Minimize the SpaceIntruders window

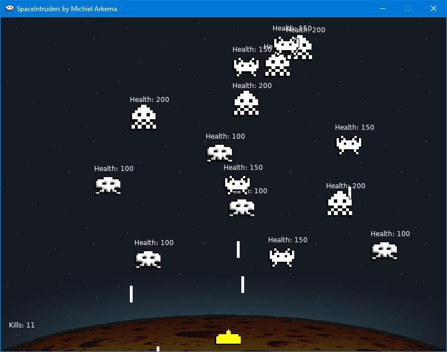pos(383,8)
